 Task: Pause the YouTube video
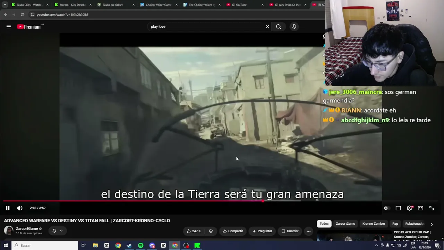(x=8, y=208)
